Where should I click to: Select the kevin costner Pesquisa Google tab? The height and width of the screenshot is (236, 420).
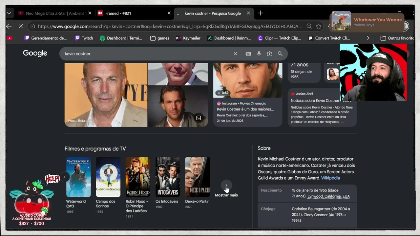(x=213, y=13)
